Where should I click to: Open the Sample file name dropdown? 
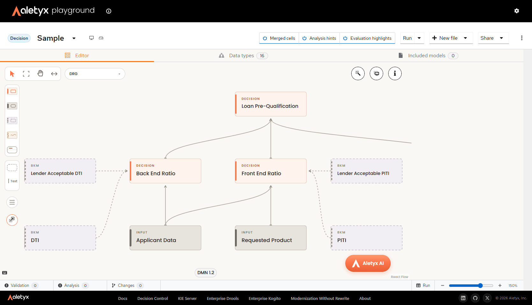74,38
